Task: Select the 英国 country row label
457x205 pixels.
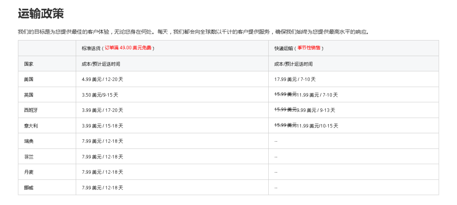Action: [x=29, y=95]
